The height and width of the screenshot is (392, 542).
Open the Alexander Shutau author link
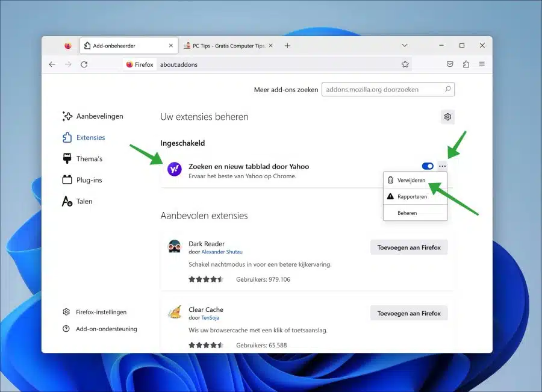(x=222, y=252)
